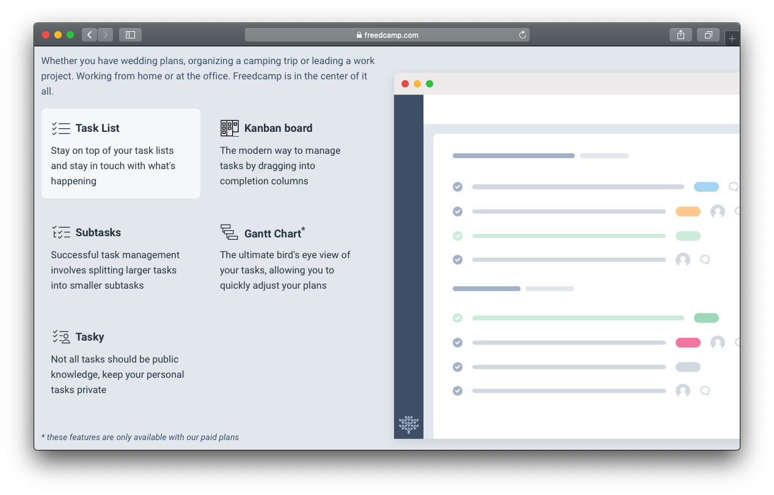Screen dimensions: 774x495
Task: Click the "Whether you have wedding plans" paragraph
Action: point(208,76)
